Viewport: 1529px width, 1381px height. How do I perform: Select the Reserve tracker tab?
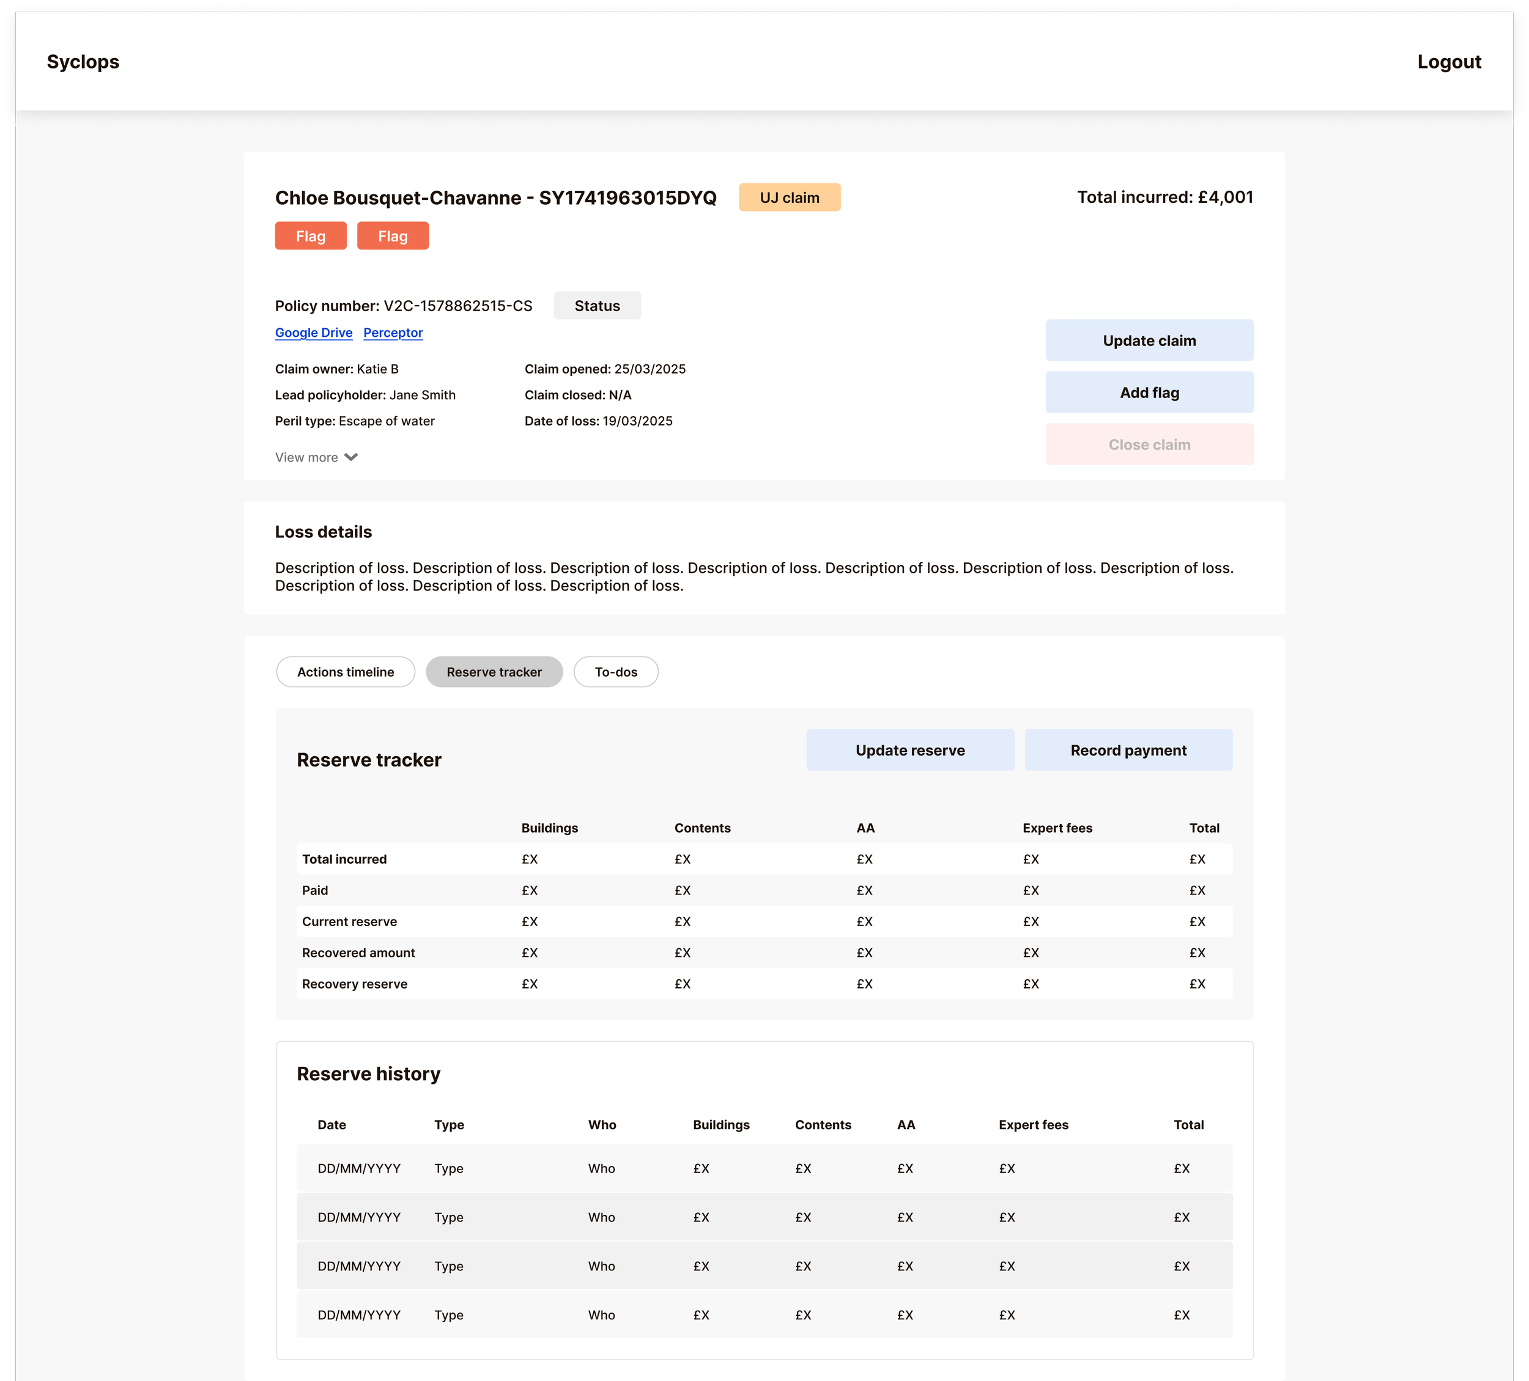pos(494,672)
